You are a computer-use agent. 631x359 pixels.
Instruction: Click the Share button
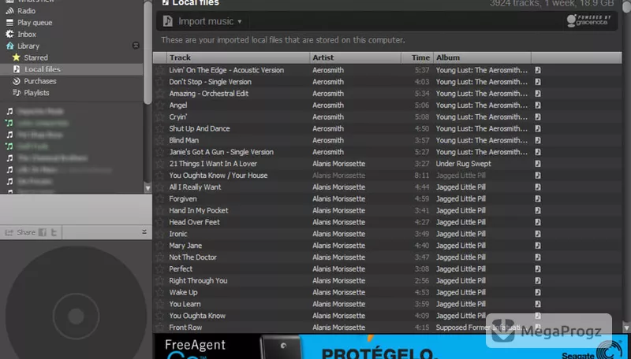[20, 232]
